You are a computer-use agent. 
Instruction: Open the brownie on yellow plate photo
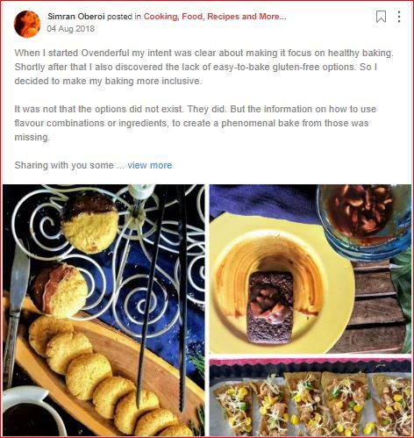[x=310, y=269]
